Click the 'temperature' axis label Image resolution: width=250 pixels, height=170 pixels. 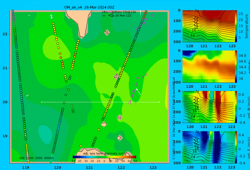(246, 26)
